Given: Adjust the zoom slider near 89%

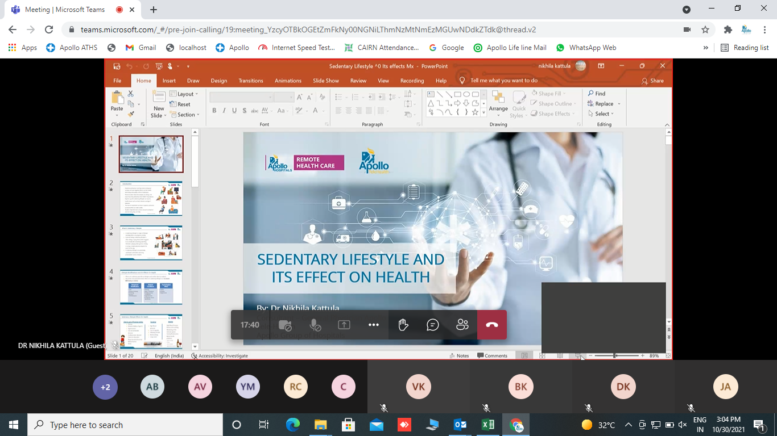Looking at the screenshot, I should point(616,355).
